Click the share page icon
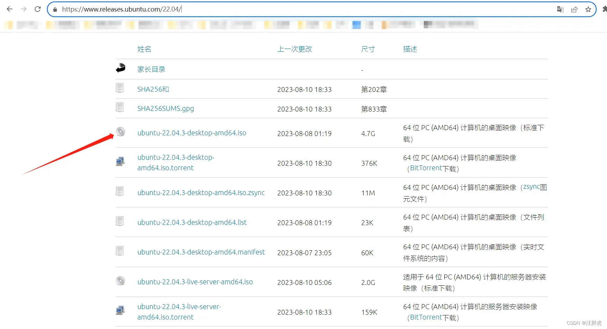The width and height of the screenshot is (607, 329). pyautogui.click(x=574, y=9)
